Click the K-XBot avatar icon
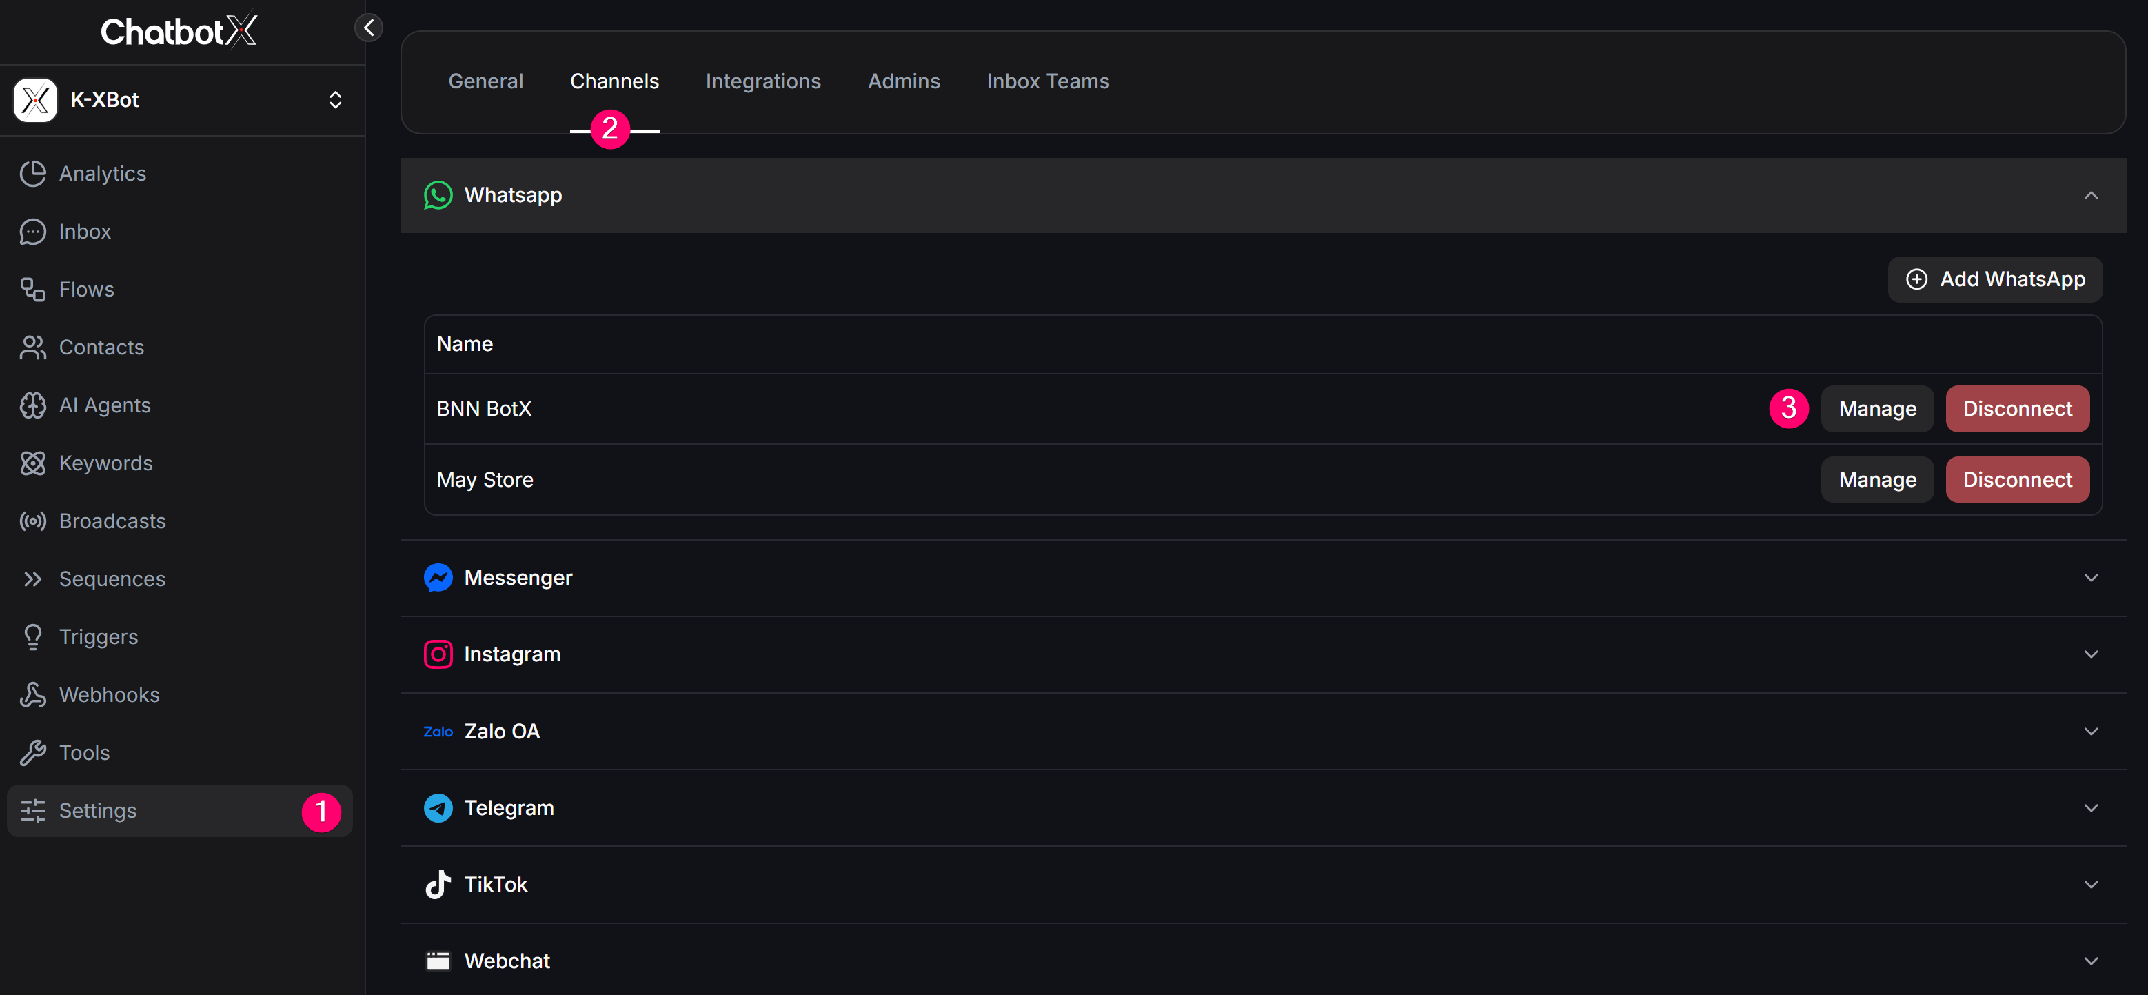Viewport: 2148px width, 995px height. 35,100
